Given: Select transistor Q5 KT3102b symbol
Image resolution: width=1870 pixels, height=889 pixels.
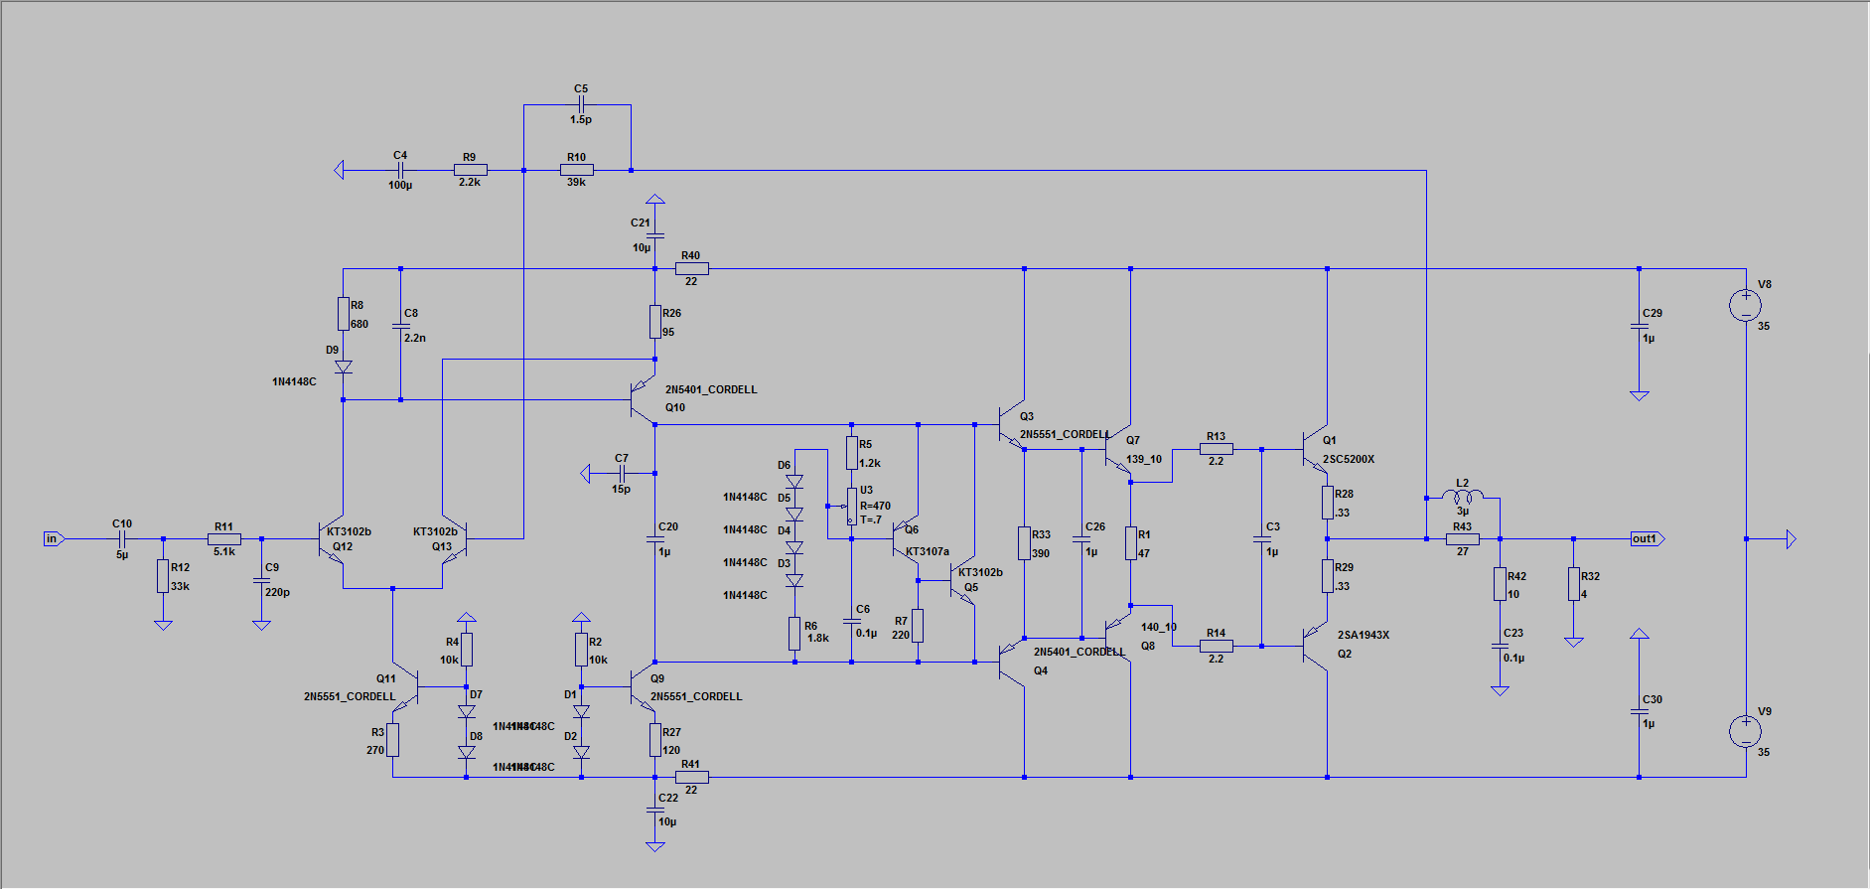Looking at the screenshot, I should click(x=963, y=580).
